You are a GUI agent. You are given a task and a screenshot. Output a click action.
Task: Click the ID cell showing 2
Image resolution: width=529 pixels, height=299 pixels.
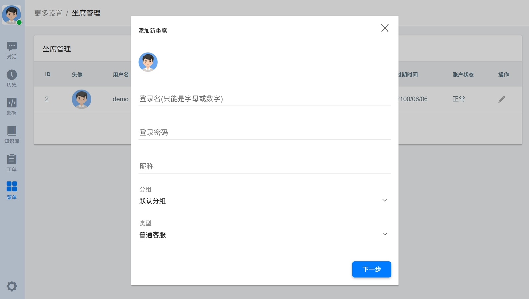pyautogui.click(x=47, y=99)
